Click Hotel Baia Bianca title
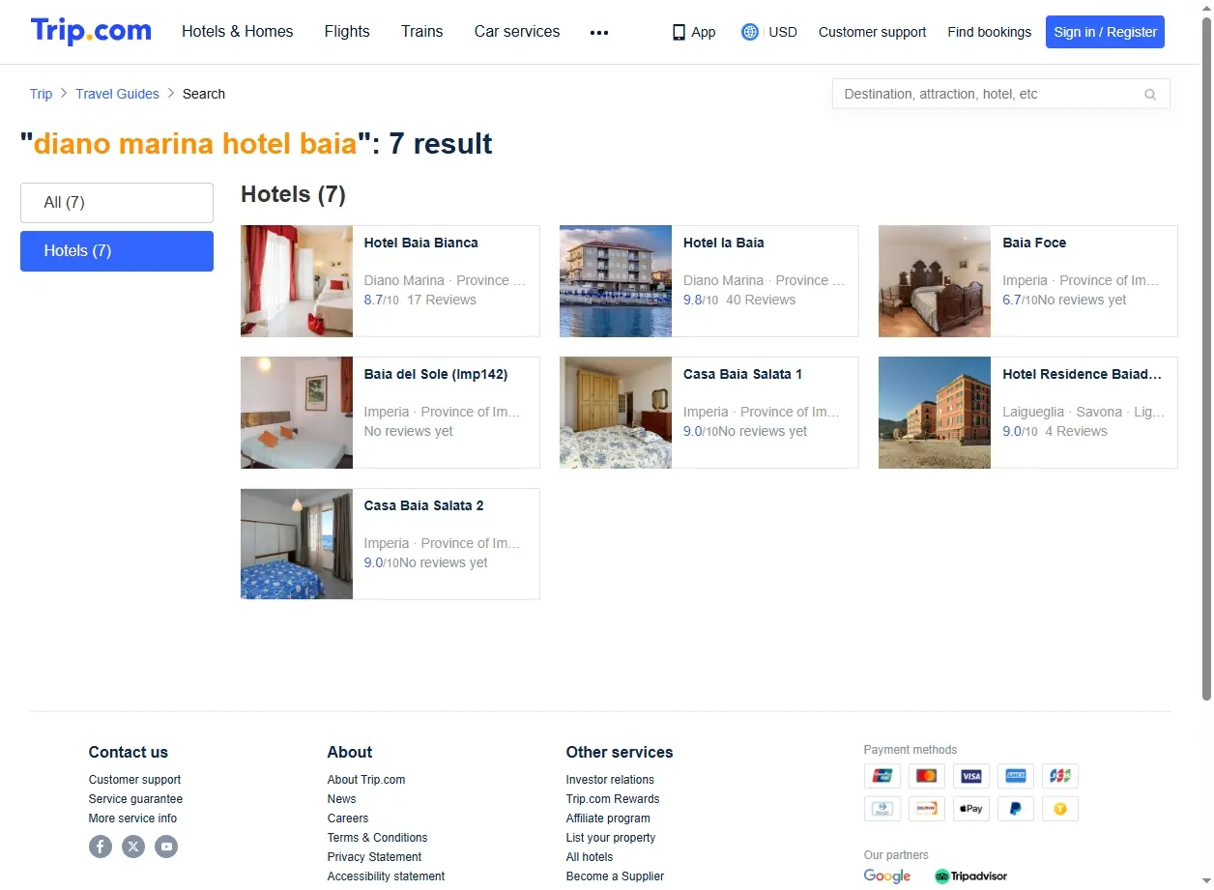 coord(420,243)
